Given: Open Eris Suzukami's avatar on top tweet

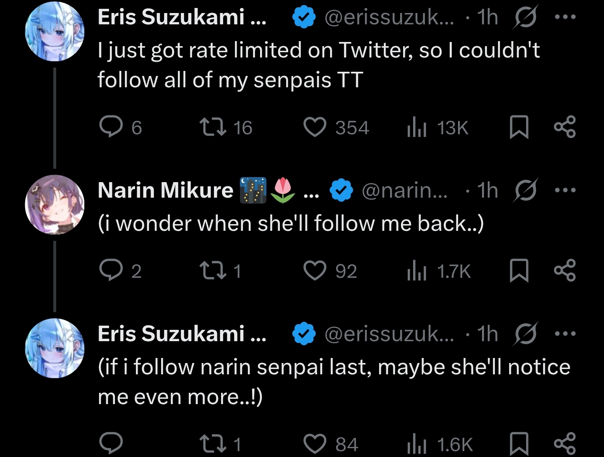Looking at the screenshot, I should coord(55,31).
